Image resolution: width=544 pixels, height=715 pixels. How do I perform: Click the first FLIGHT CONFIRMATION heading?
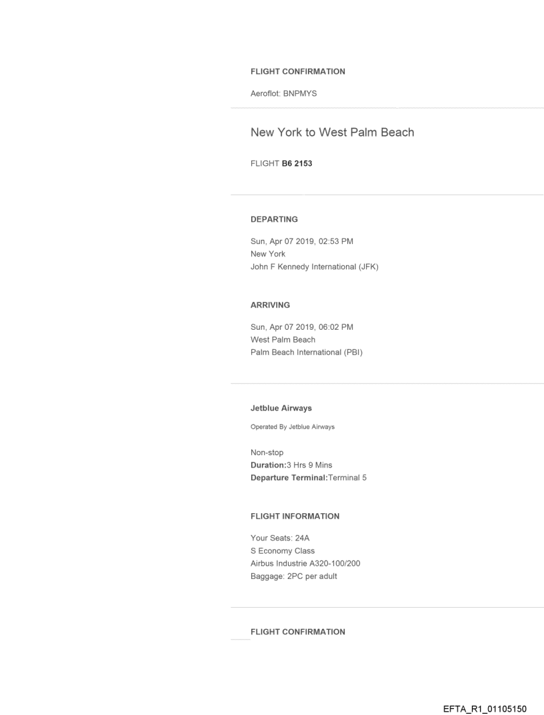click(297, 71)
